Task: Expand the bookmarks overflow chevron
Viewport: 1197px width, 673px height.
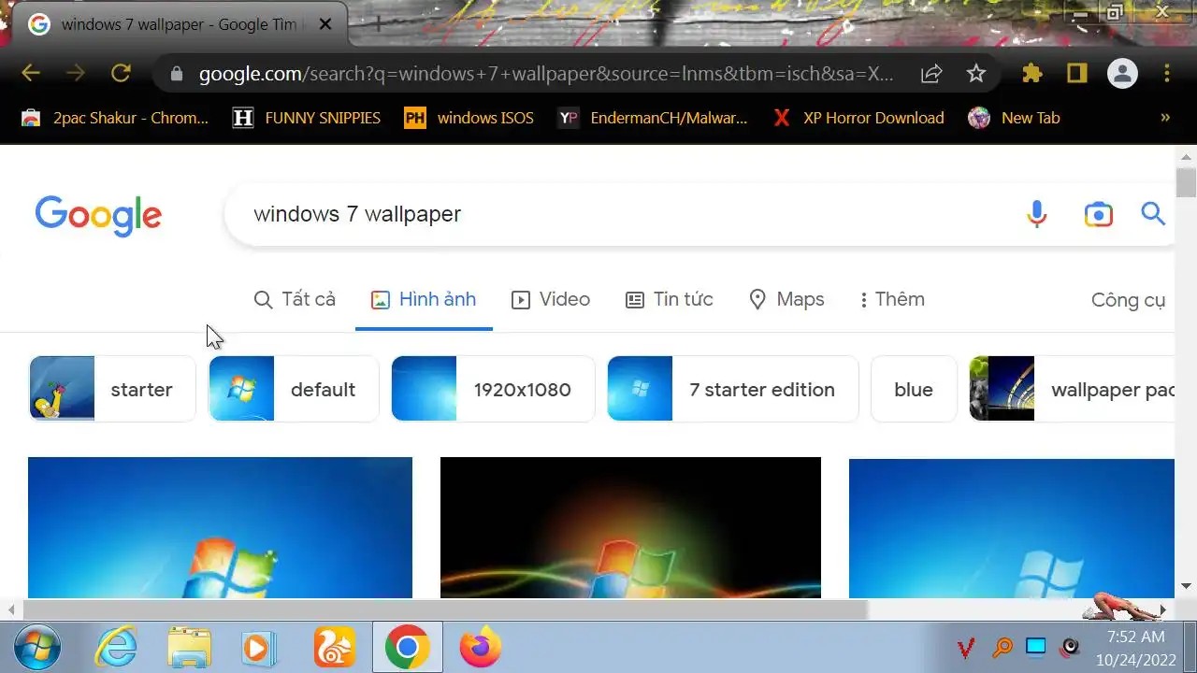Action: click(x=1165, y=118)
